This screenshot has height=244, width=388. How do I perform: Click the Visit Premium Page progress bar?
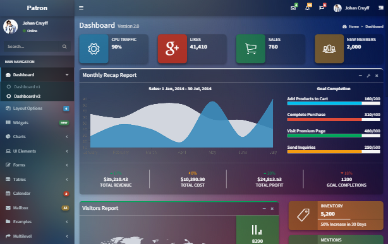click(334, 136)
